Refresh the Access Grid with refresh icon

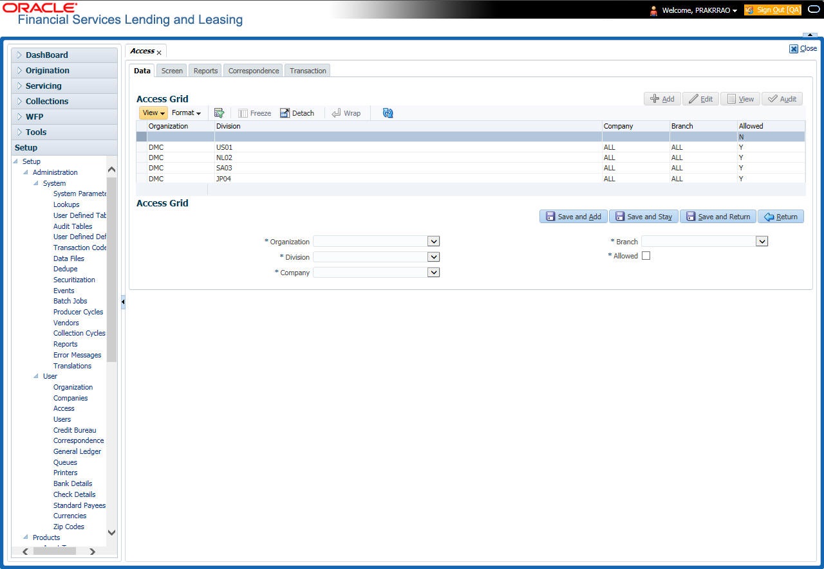388,113
